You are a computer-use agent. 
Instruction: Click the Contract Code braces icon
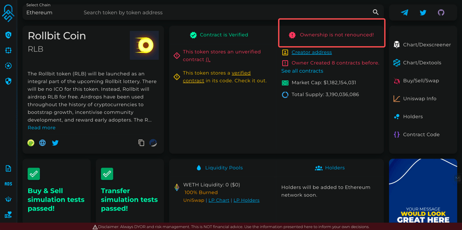click(x=396, y=134)
